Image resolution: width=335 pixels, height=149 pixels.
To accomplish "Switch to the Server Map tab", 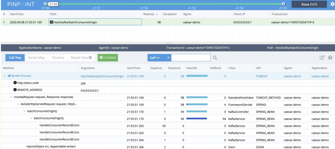I will [x=36, y=58].
